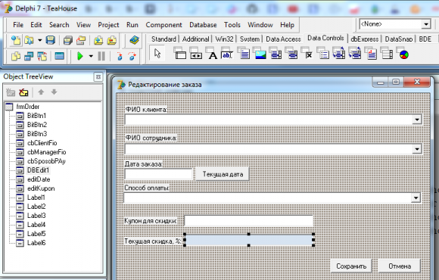Expand the ФИО сотрудника dropdown arrow
Screen dimensions: 439x280
pos(416,149)
